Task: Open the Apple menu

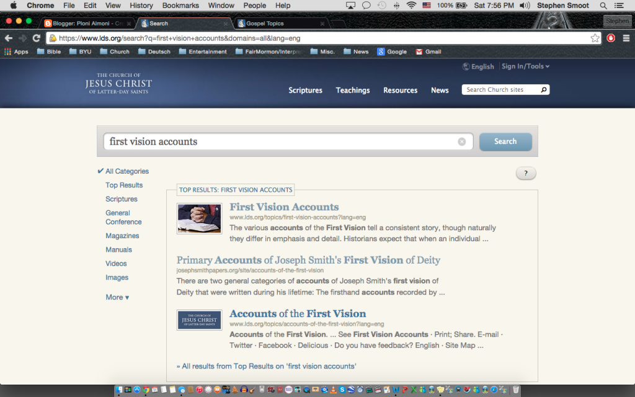Action: [x=13, y=5]
